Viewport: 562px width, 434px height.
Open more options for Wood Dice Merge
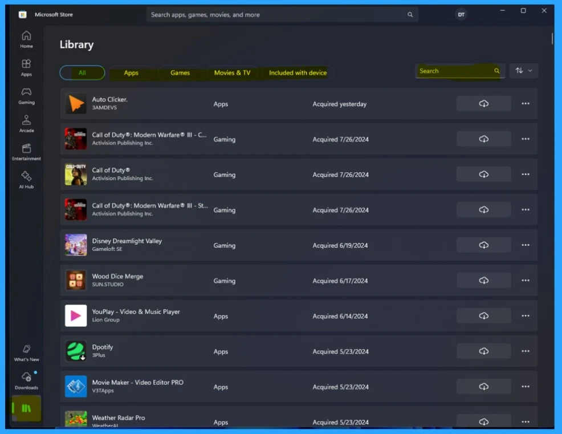[526, 281]
